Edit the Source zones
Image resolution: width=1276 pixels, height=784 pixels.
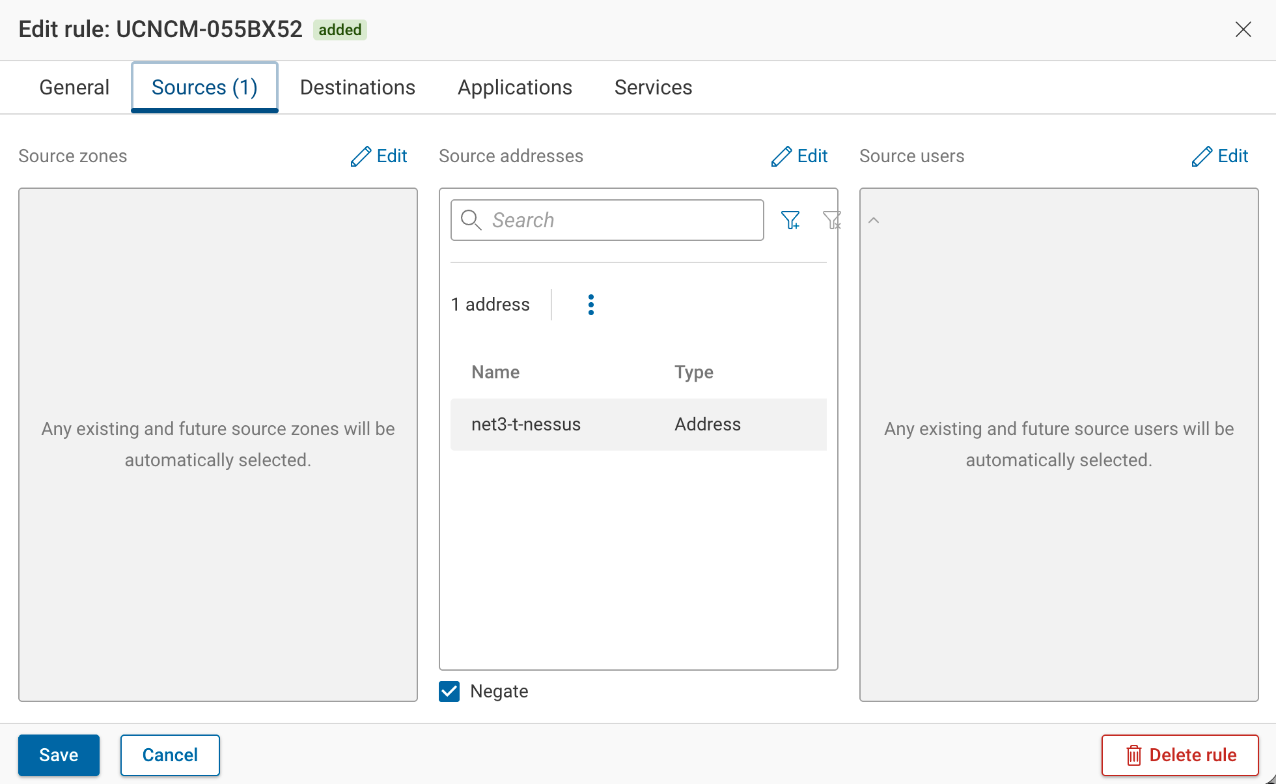[379, 156]
